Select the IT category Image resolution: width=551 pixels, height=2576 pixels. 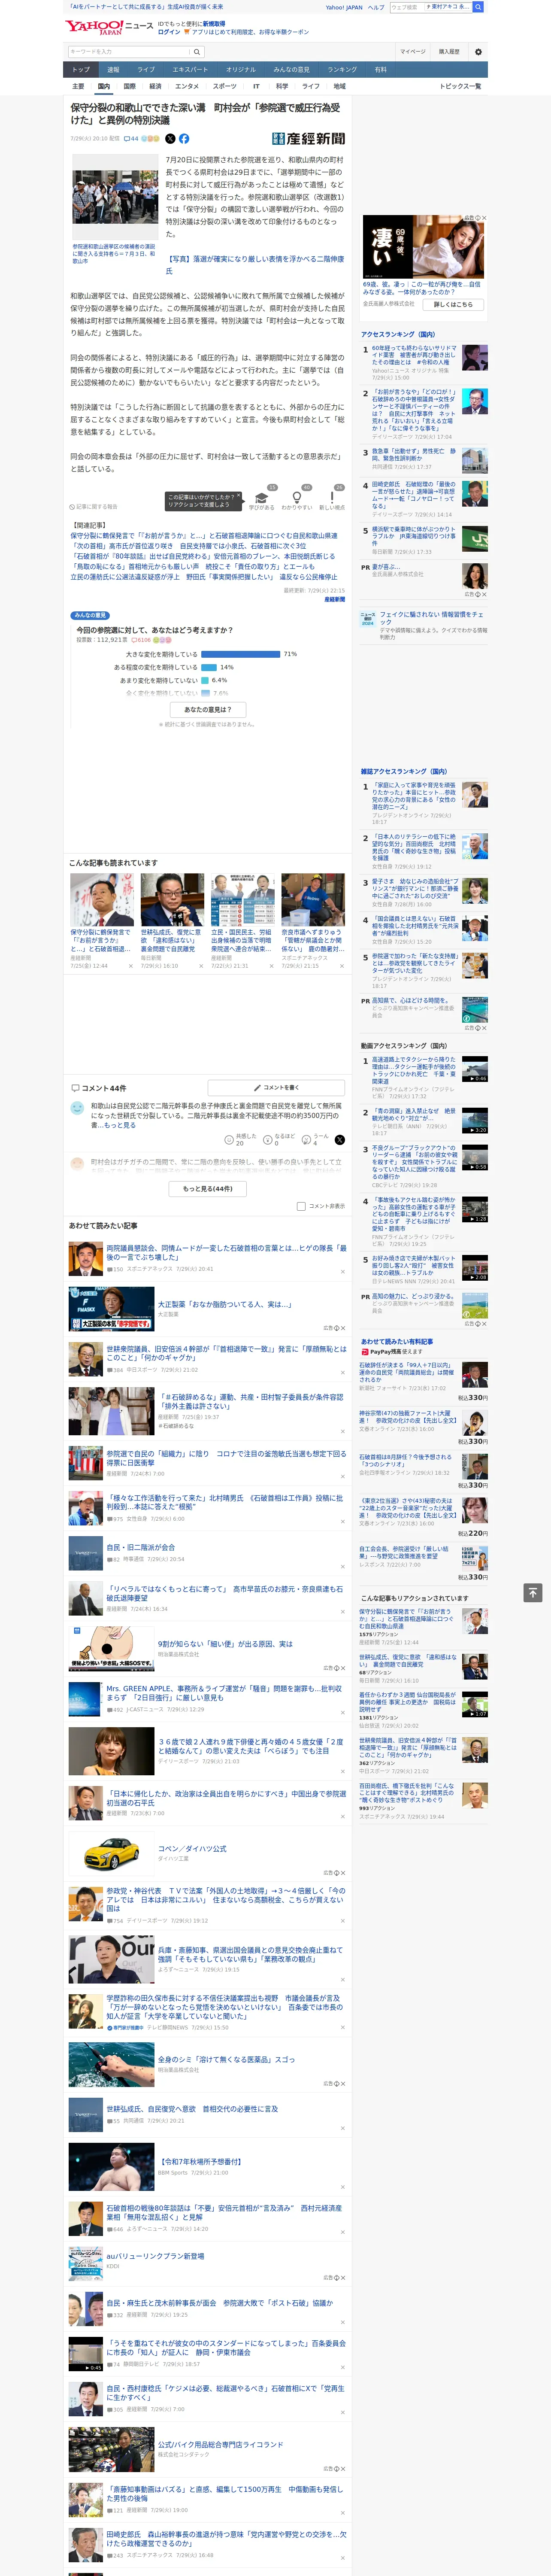tap(256, 86)
